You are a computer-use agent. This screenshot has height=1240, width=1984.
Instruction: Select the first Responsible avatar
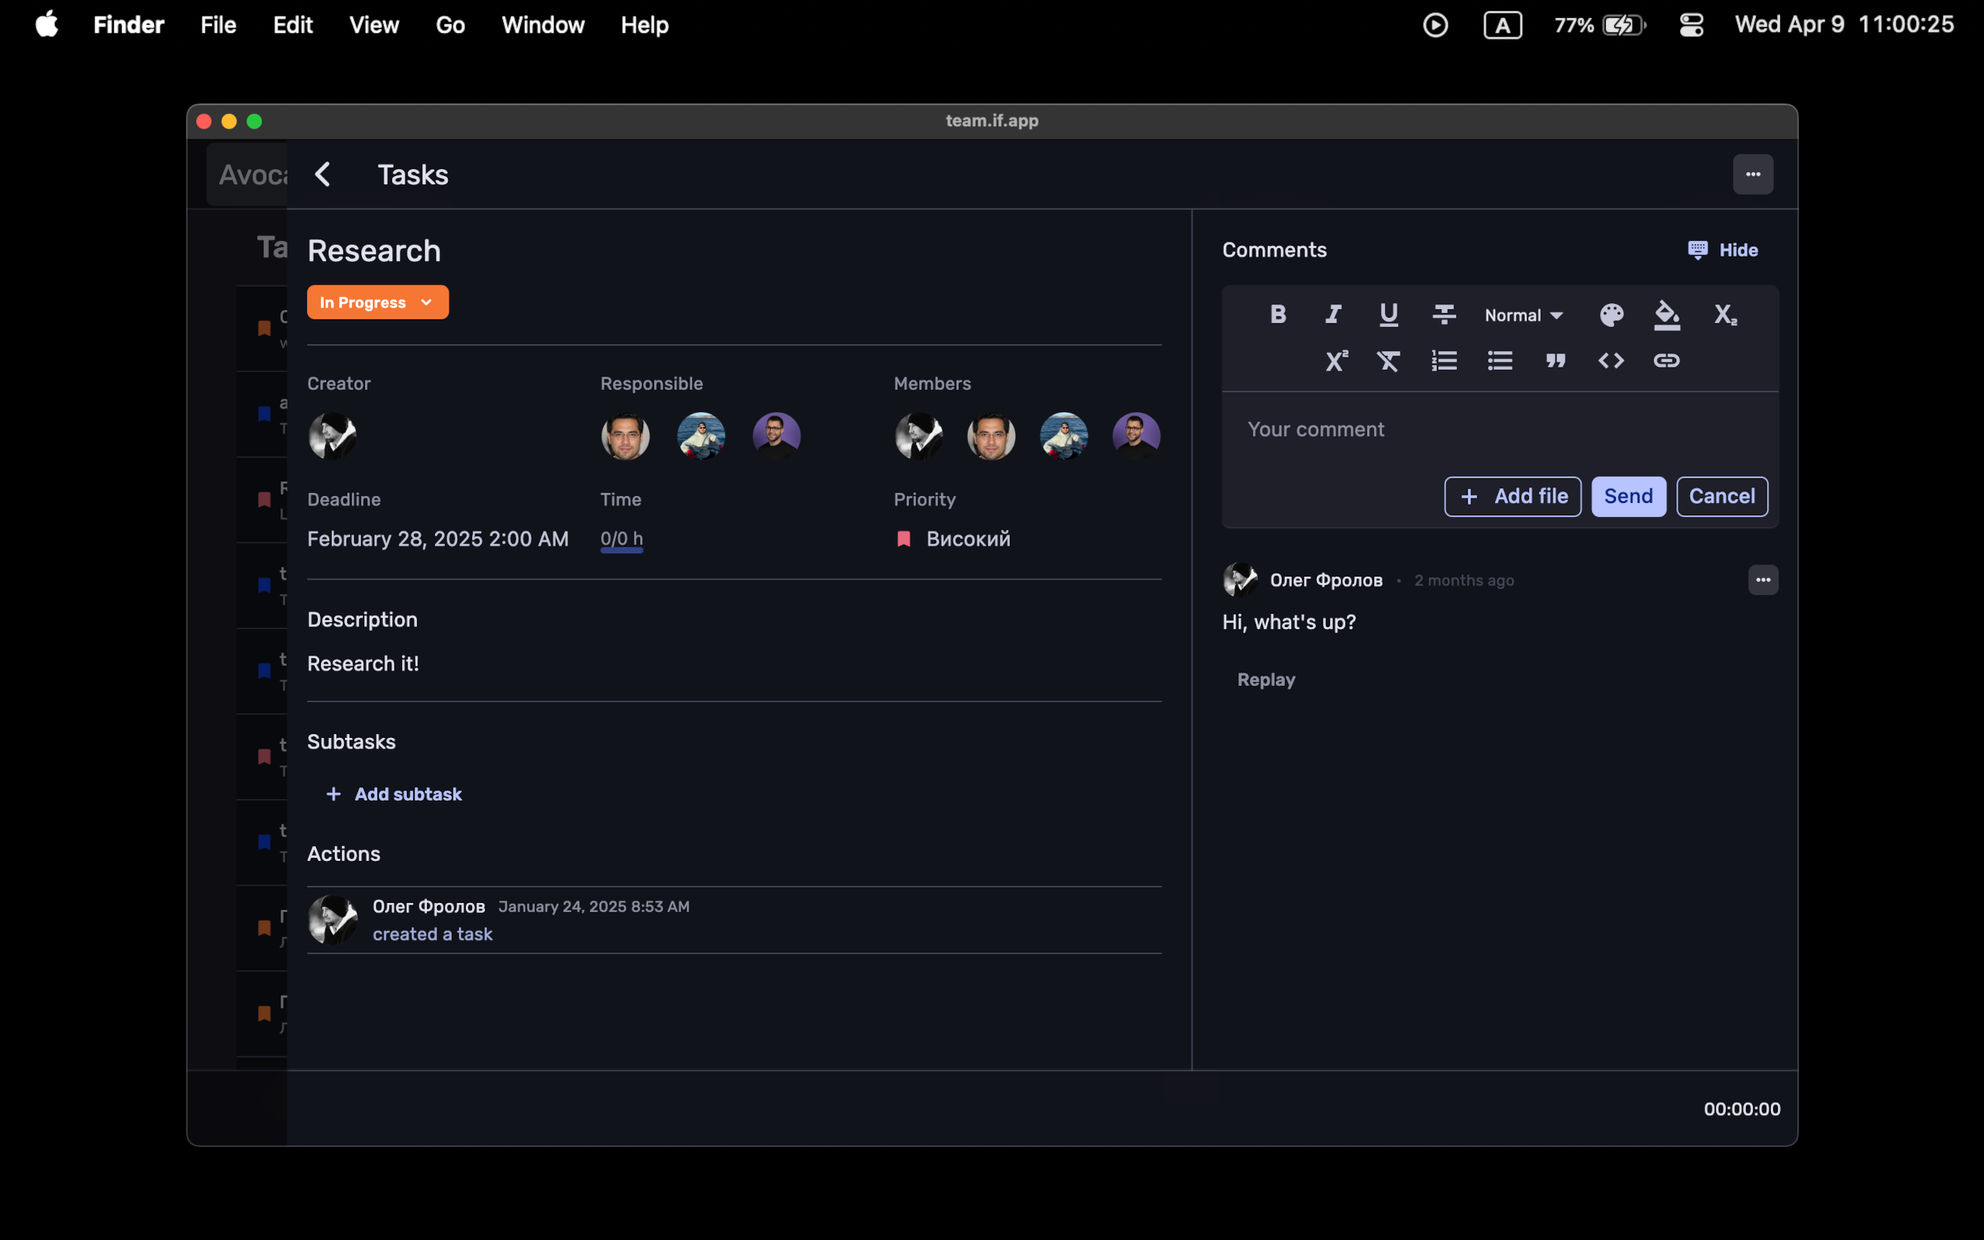(625, 436)
